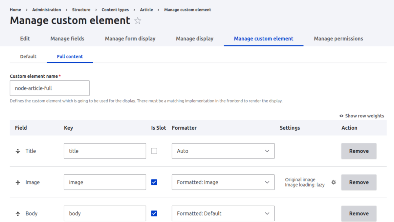Switch to the Manage permissions tab

pos(338,38)
